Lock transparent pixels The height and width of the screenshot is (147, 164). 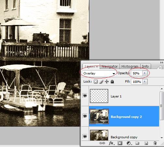[x=95, y=82]
